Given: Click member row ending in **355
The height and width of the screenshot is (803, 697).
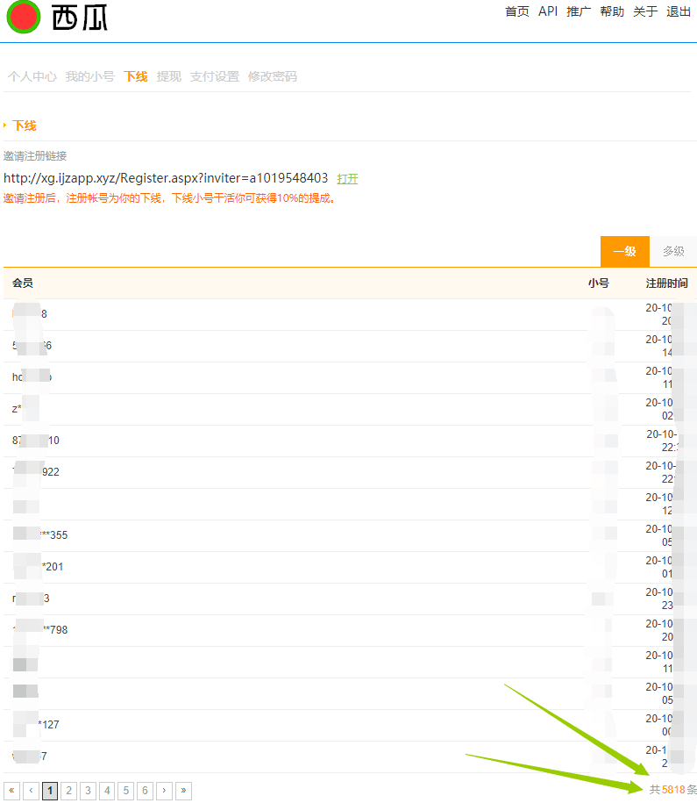Looking at the screenshot, I should 350,535.
